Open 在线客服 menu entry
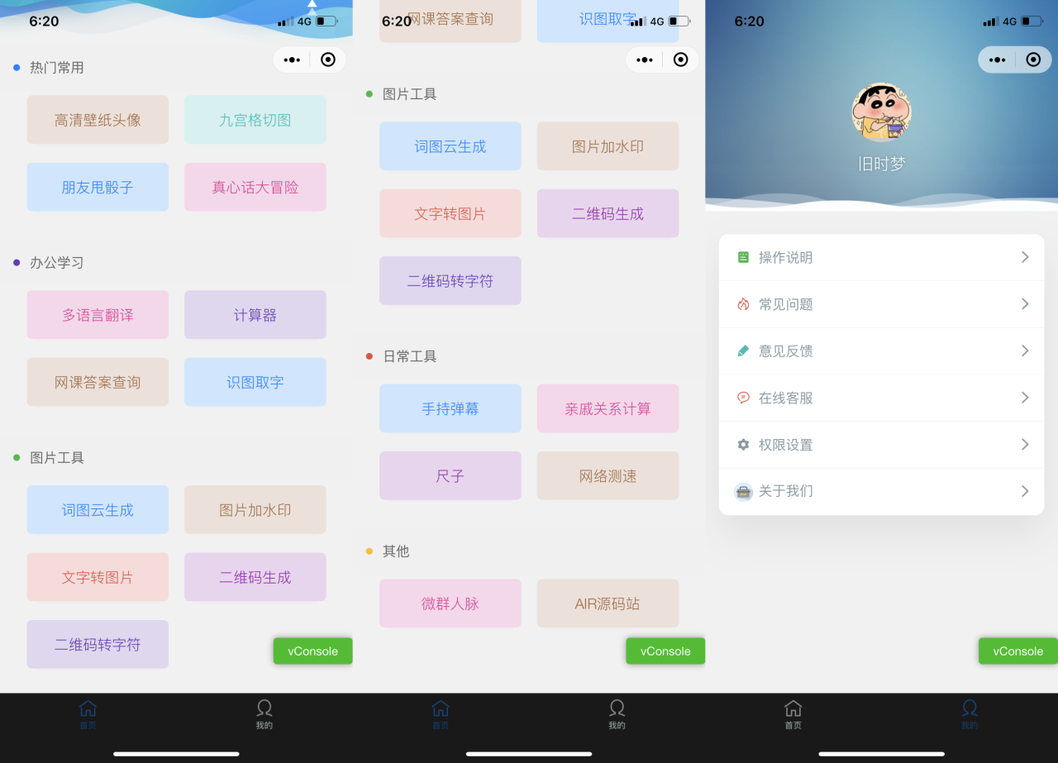 pyautogui.click(x=881, y=398)
